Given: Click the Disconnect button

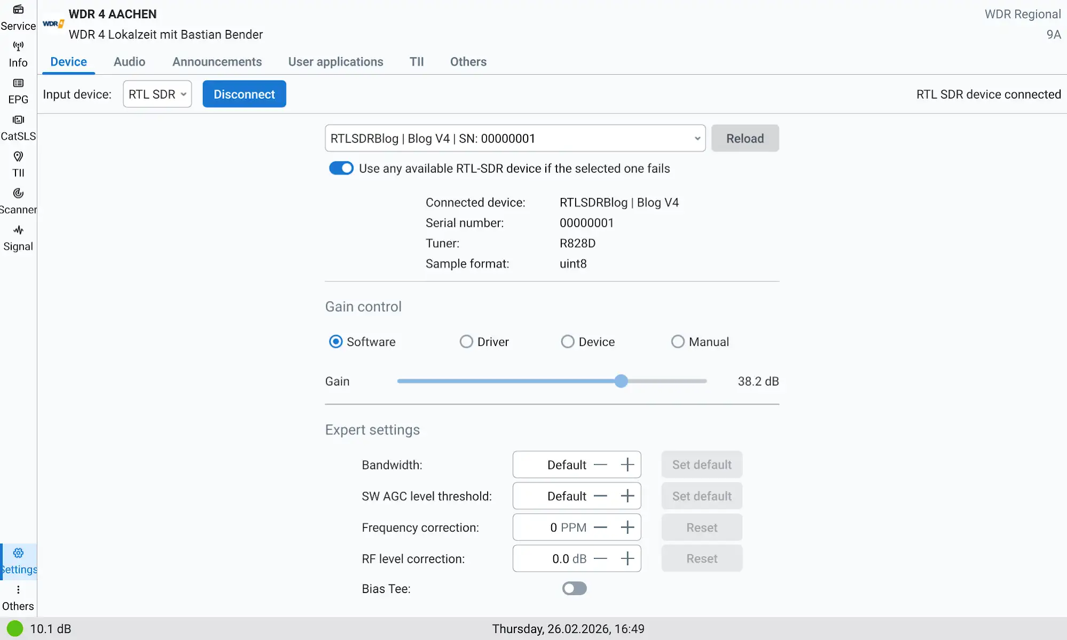Looking at the screenshot, I should pos(244,94).
